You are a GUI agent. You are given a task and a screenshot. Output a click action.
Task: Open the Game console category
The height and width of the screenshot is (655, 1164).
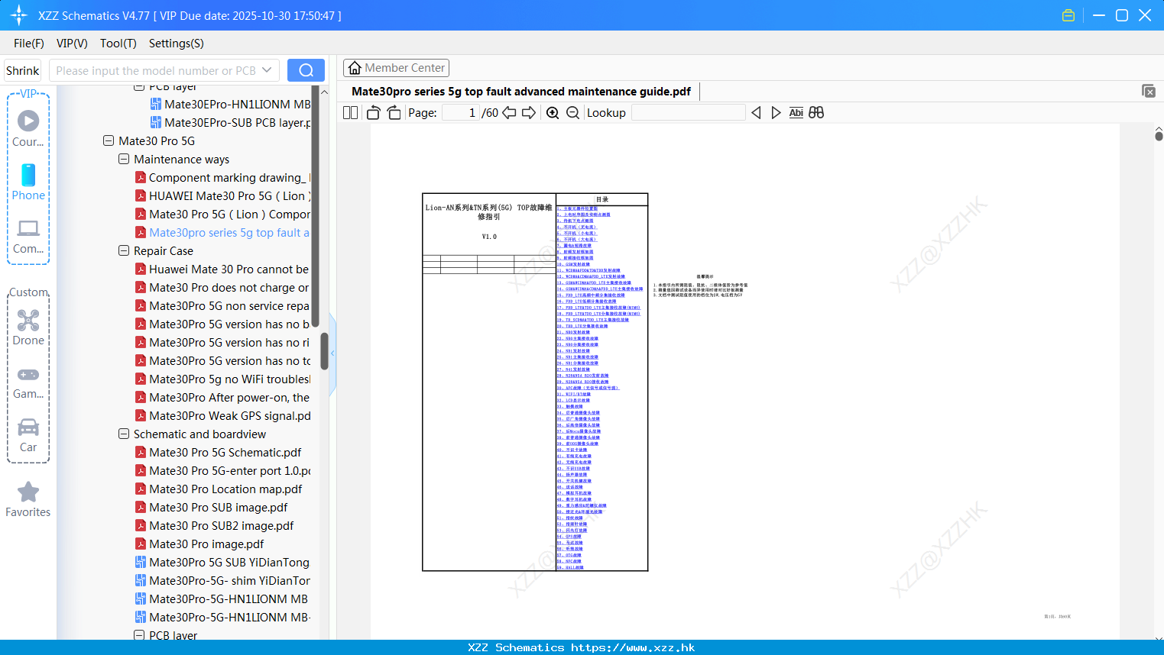[x=28, y=382]
